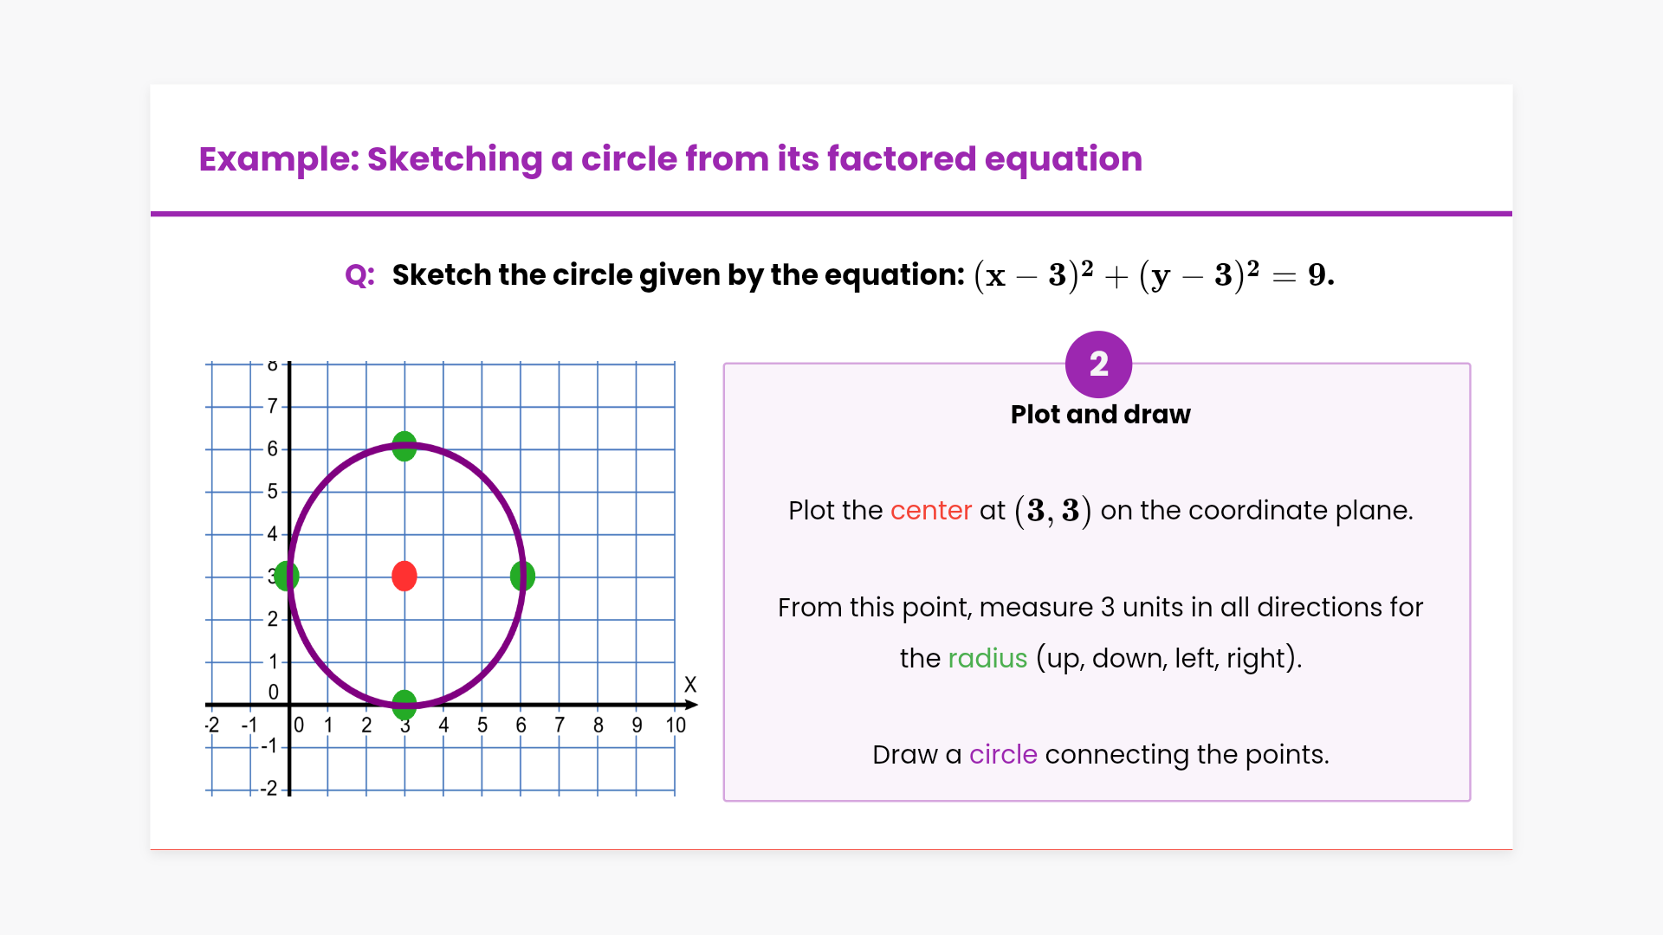The height and width of the screenshot is (935, 1663).
Task: Click the top green radius point
Action: point(404,446)
